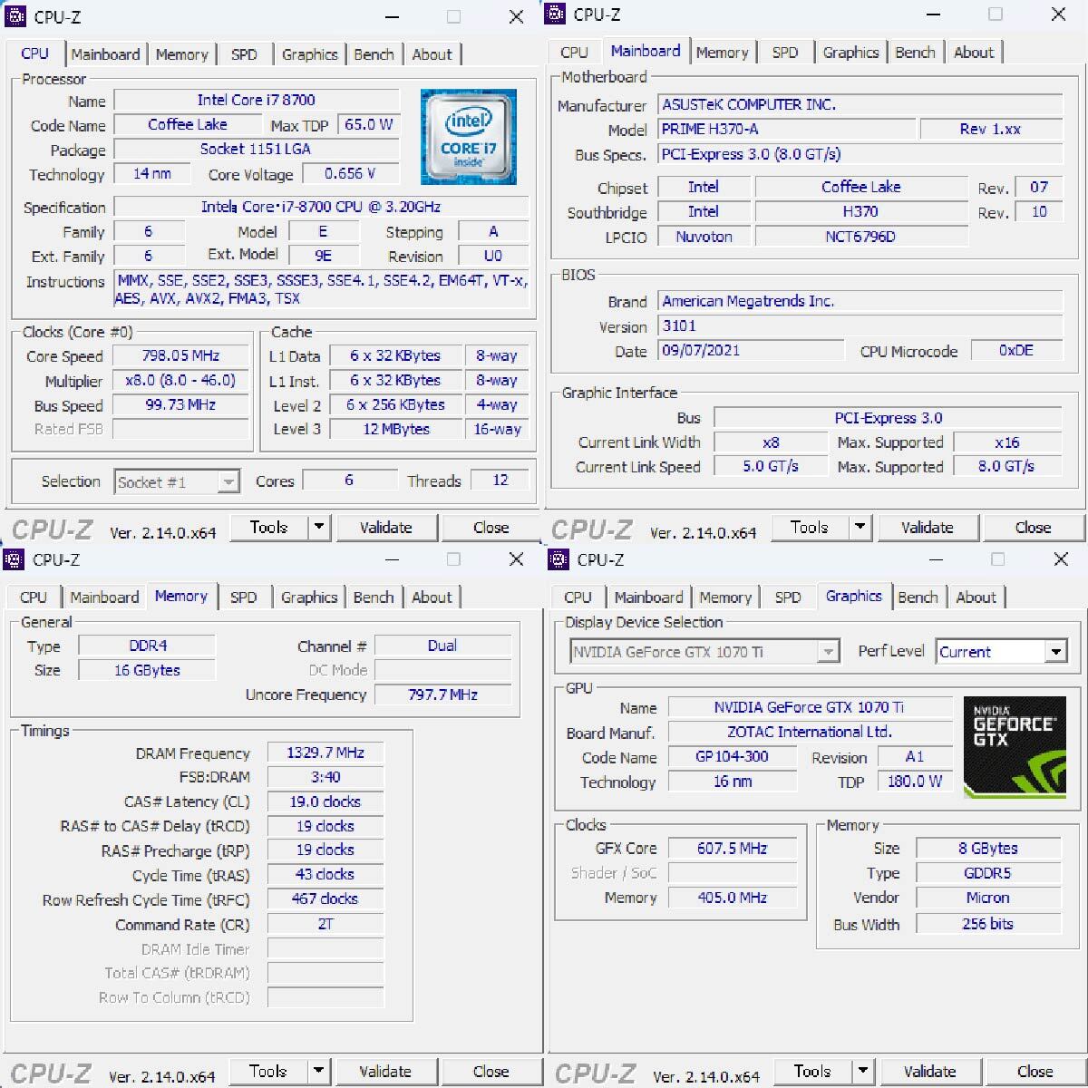Viewport: 1088px width, 1088px height.
Task: Click GPU memory Vendor value Micron
Action: [x=988, y=898]
